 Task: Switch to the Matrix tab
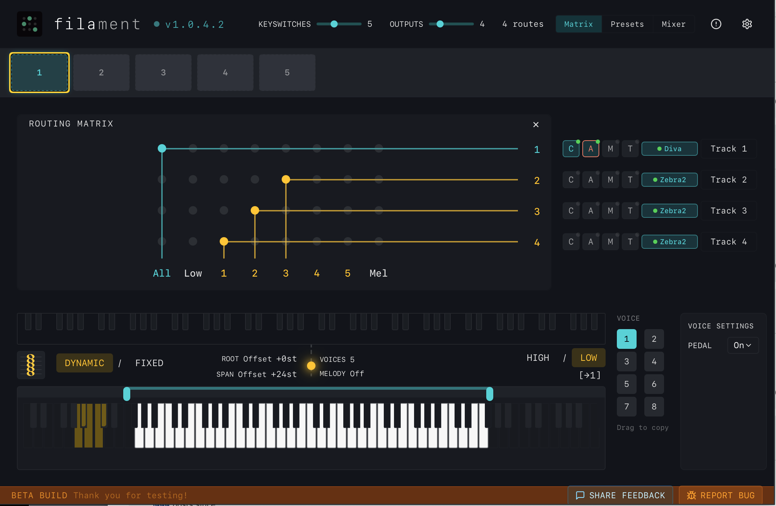pyautogui.click(x=578, y=24)
